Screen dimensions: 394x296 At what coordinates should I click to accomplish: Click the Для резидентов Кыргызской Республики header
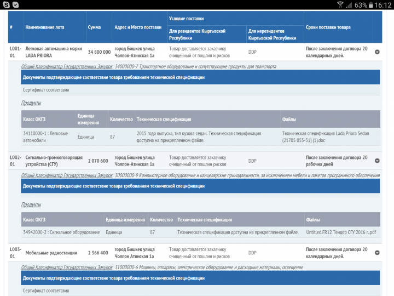click(x=197, y=35)
